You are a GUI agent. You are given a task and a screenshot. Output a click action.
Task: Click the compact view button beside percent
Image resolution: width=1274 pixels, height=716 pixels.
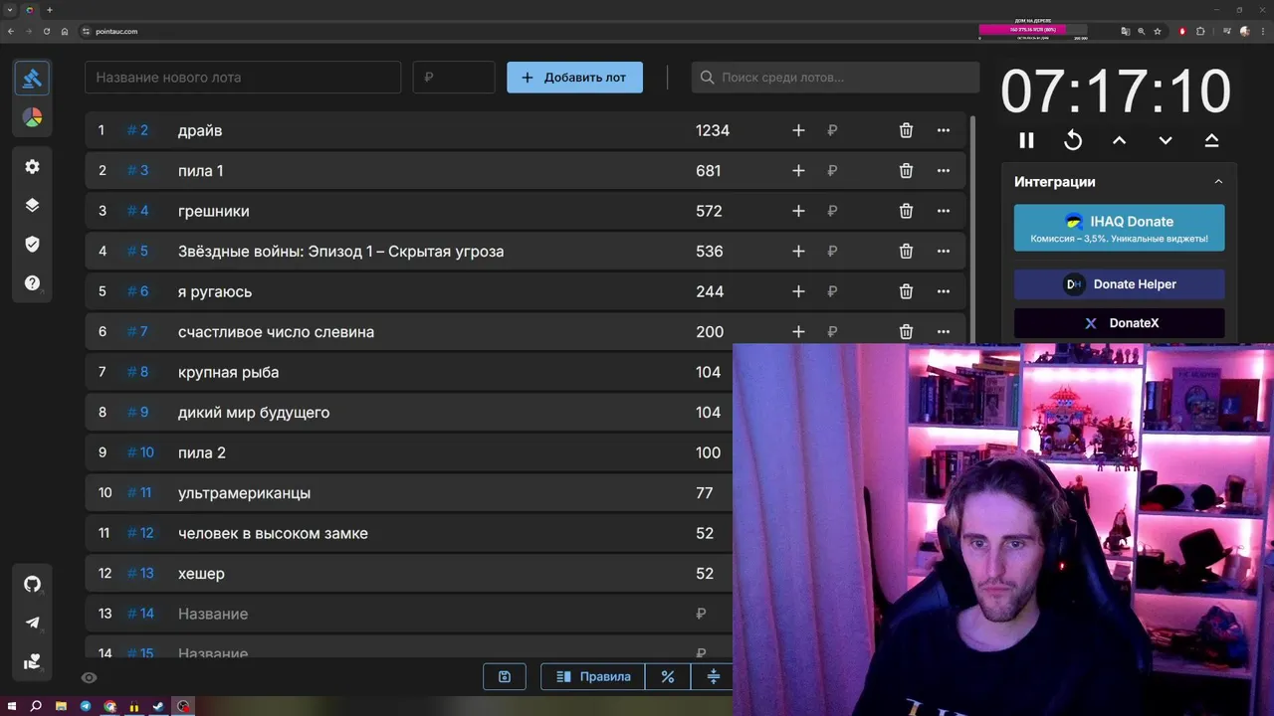point(713,676)
